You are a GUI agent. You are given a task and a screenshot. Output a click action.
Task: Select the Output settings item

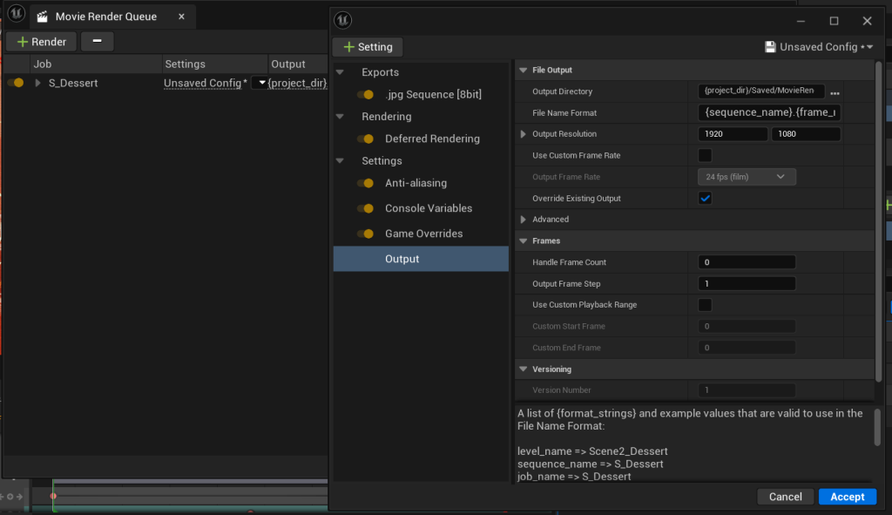coord(421,259)
